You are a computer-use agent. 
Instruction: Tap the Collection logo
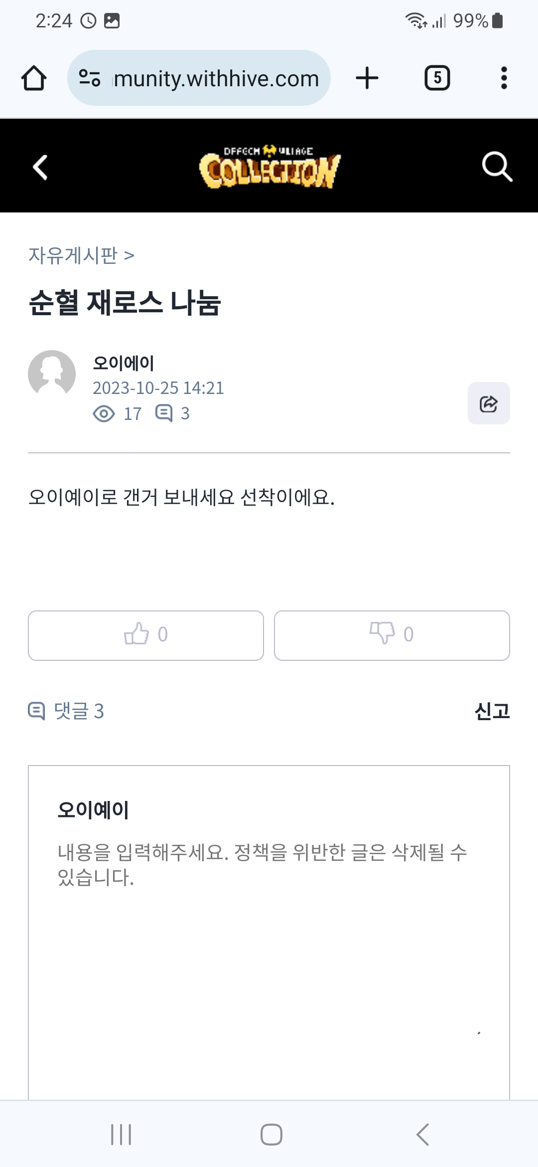pos(269,167)
